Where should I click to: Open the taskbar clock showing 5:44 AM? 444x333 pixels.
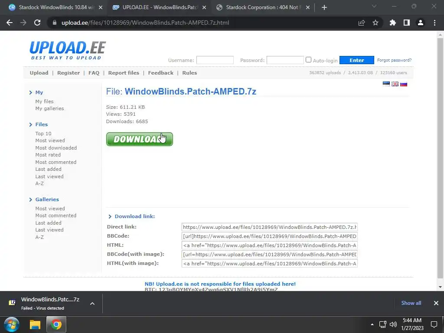tap(412, 324)
